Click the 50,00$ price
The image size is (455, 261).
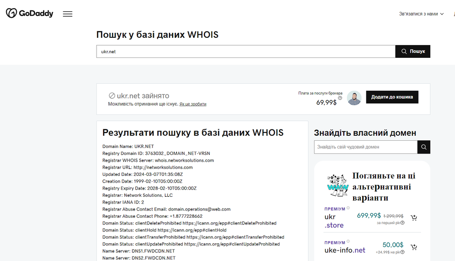pos(393,245)
